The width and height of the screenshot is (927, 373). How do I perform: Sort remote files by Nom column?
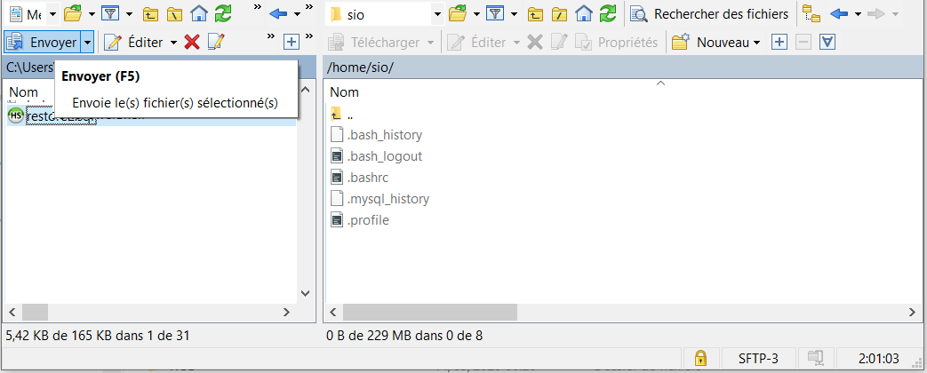click(345, 92)
